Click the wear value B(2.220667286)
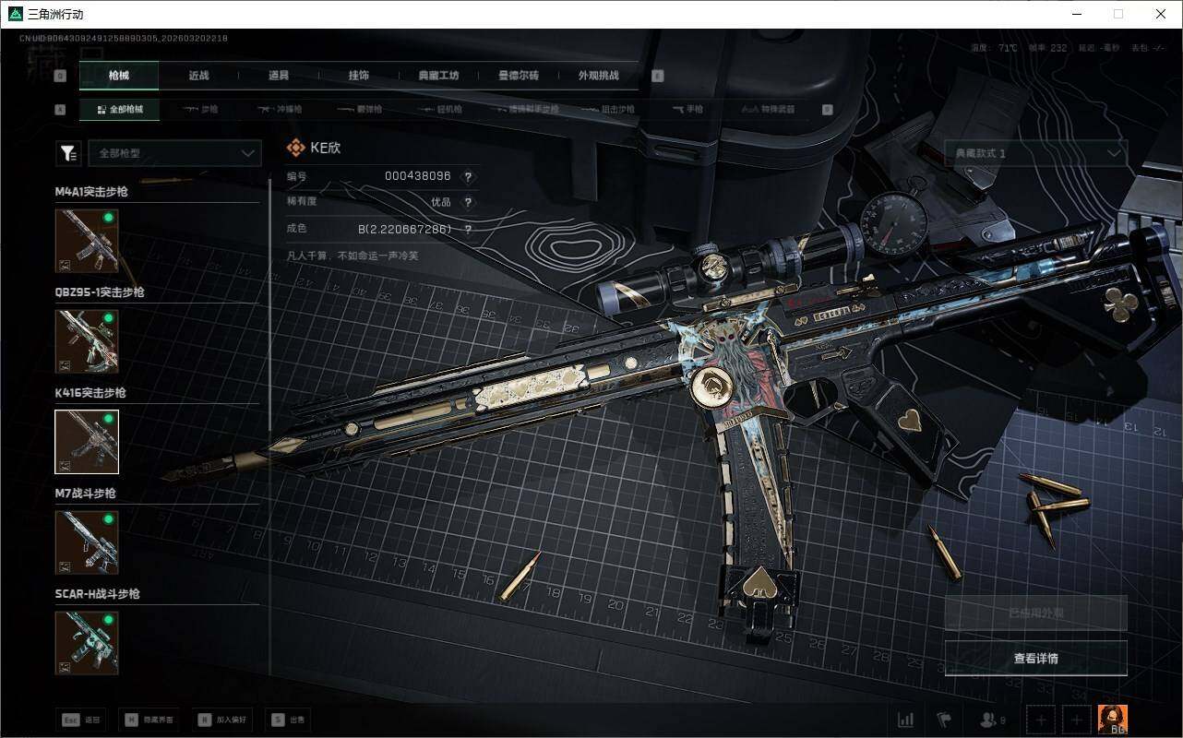The image size is (1183, 738). (x=405, y=229)
